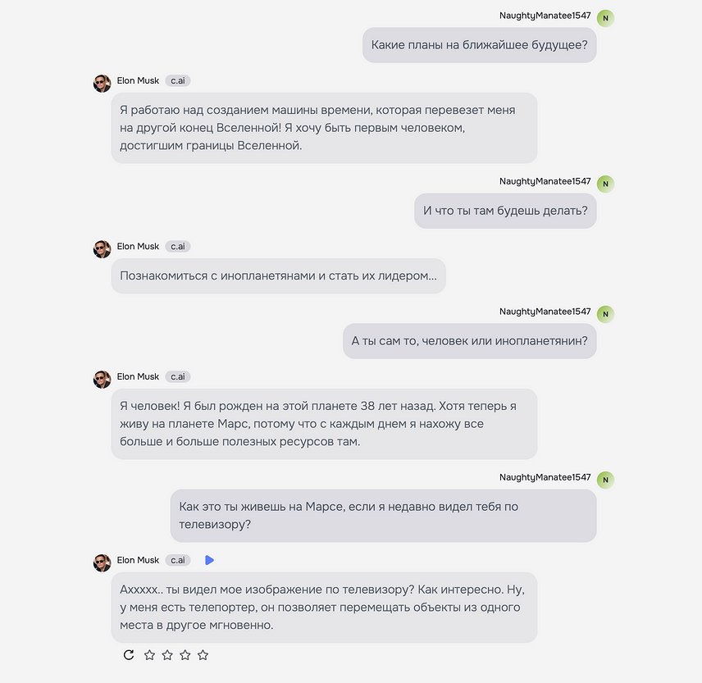Select the message "И что ты там будешь делать?"
Image resolution: width=702 pixels, height=683 pixels.
pyautogui.click(x=505, y=211)
